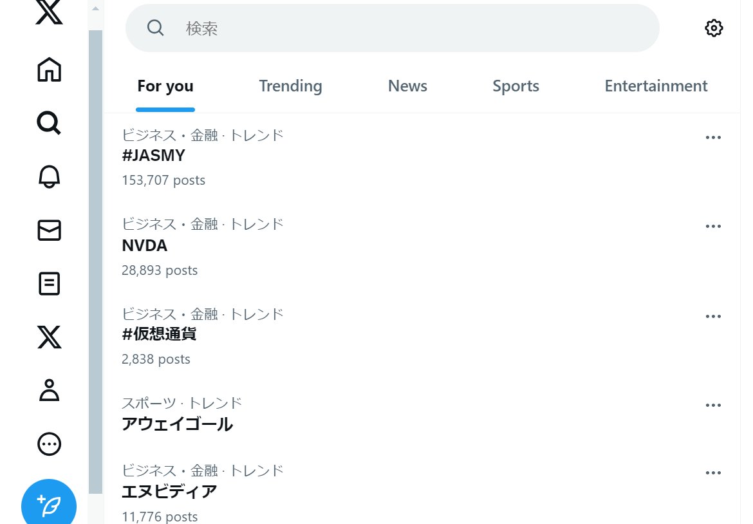Viewport: 753px width, 524px height.
Task: Click magnifier icon inside search bar
Action: 155,28
